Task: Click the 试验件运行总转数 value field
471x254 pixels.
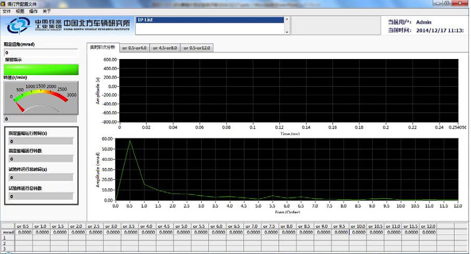Action: 40,196
